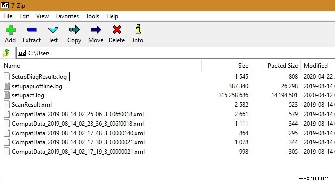335x183 pixels.
Task: Click packed size value 808
Action: 293,77
